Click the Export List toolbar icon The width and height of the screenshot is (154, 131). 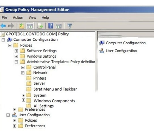40,26
